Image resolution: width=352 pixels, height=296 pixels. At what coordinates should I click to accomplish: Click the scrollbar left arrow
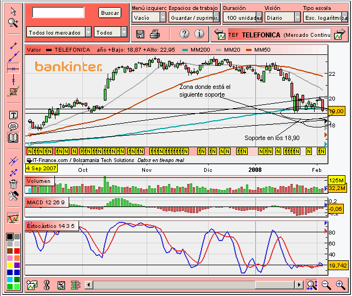pos(88,285)
